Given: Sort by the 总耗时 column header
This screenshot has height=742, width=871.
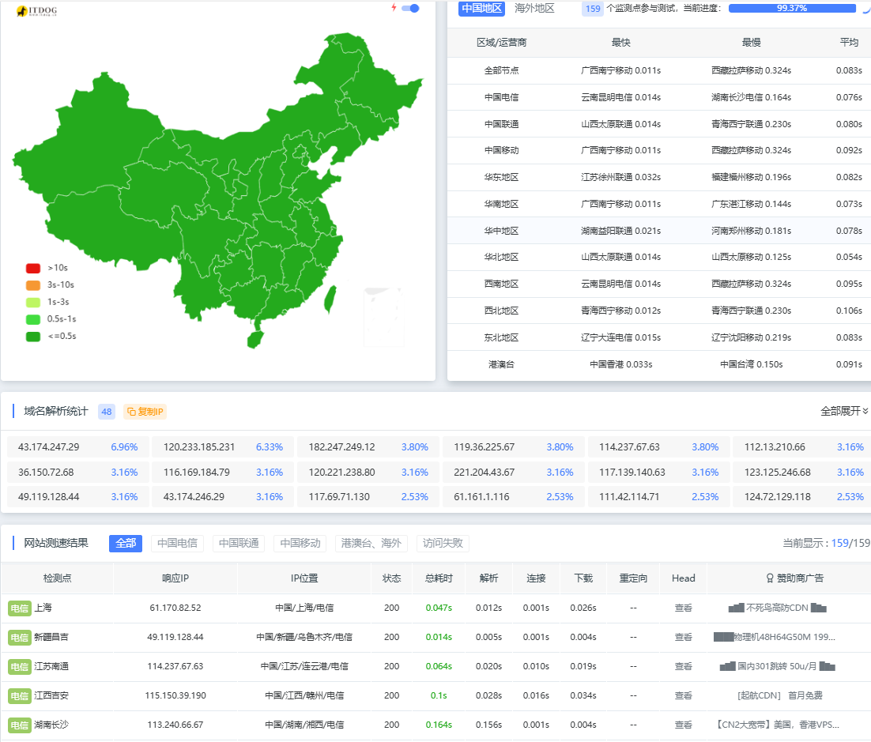Looking at the screenshot, I should (439, 578).
